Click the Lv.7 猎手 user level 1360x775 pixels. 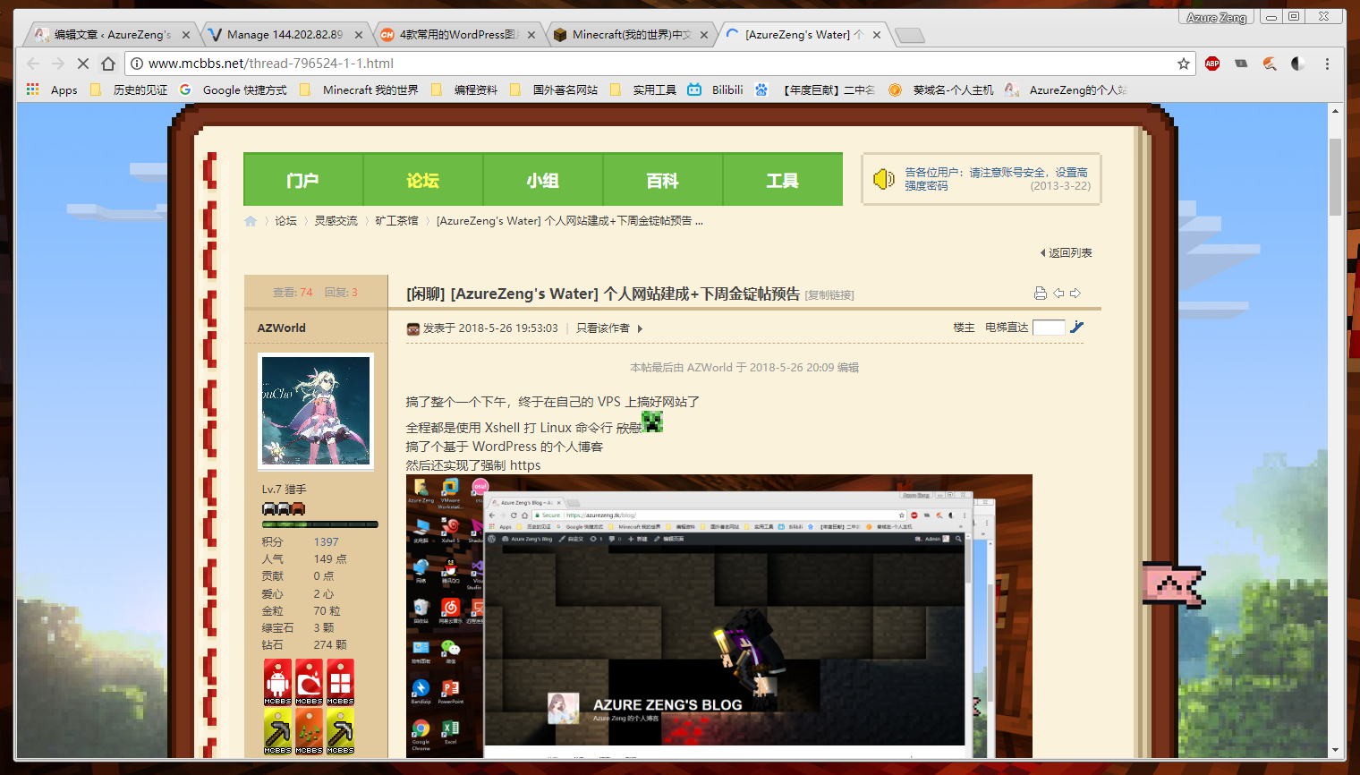pos(284,489)
